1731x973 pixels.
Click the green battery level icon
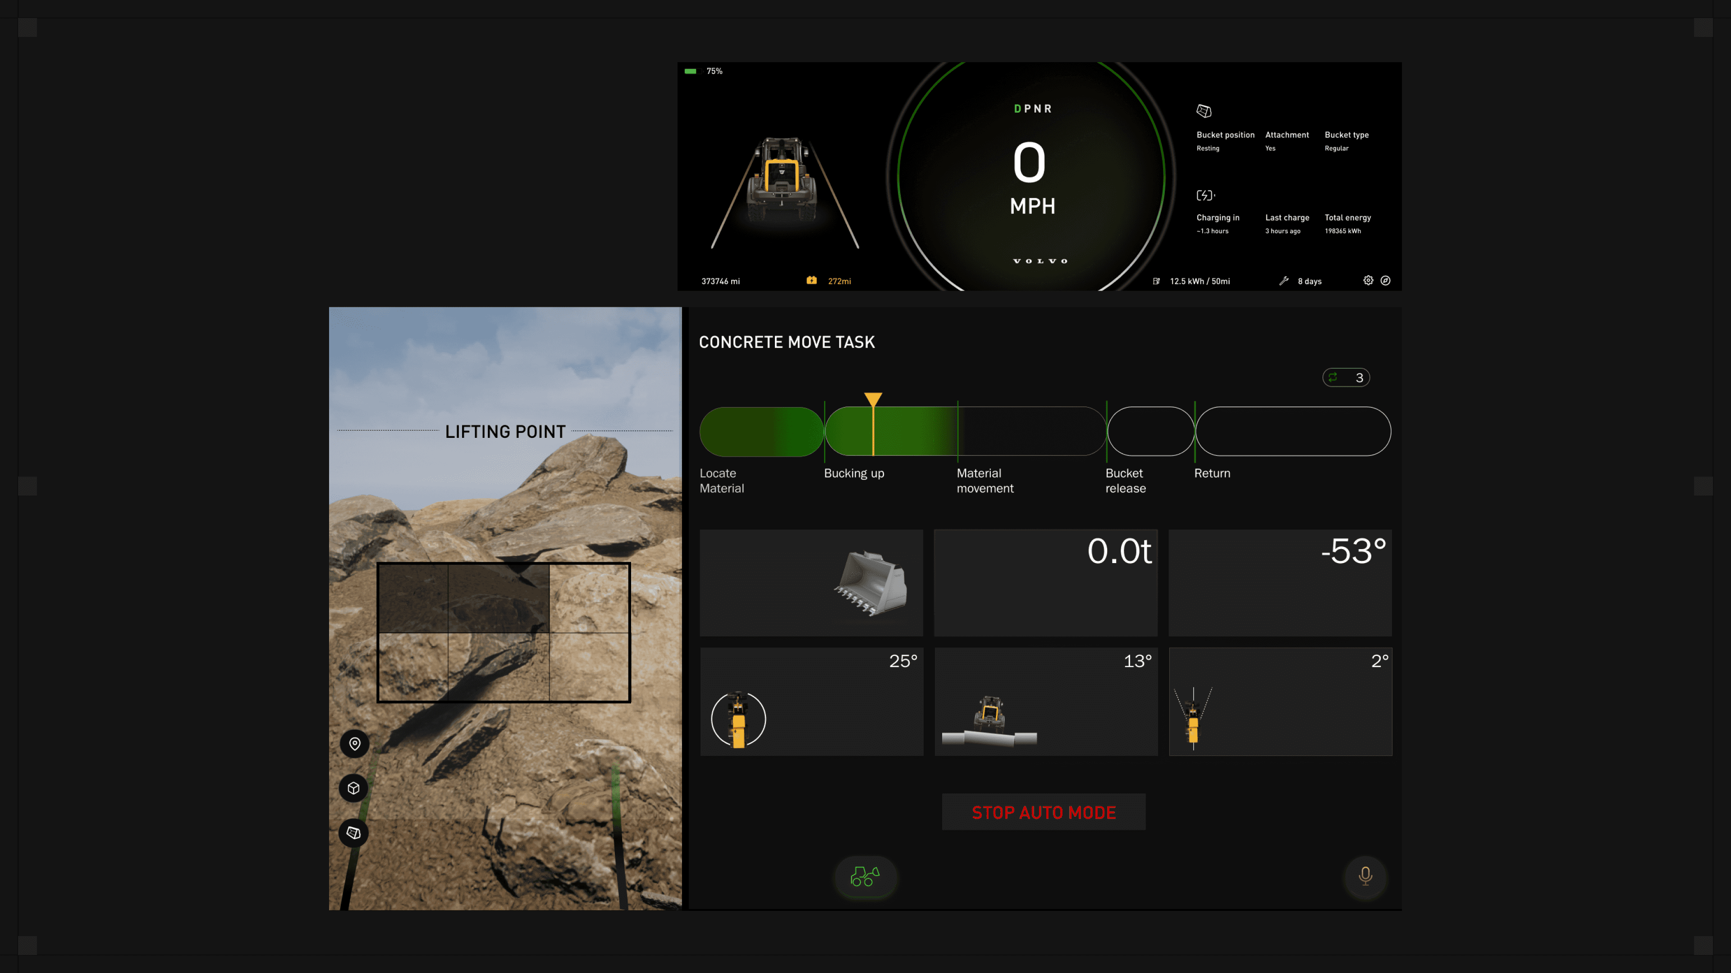click(691, 71)
